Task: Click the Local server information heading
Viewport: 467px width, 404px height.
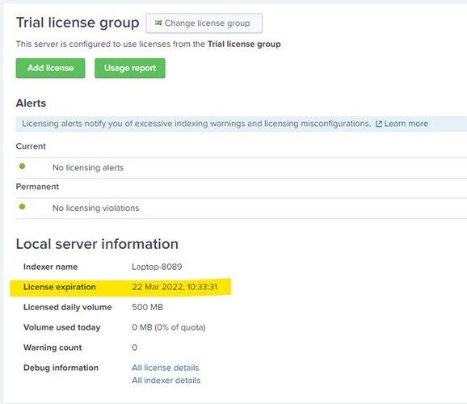Action: (97, 244)
